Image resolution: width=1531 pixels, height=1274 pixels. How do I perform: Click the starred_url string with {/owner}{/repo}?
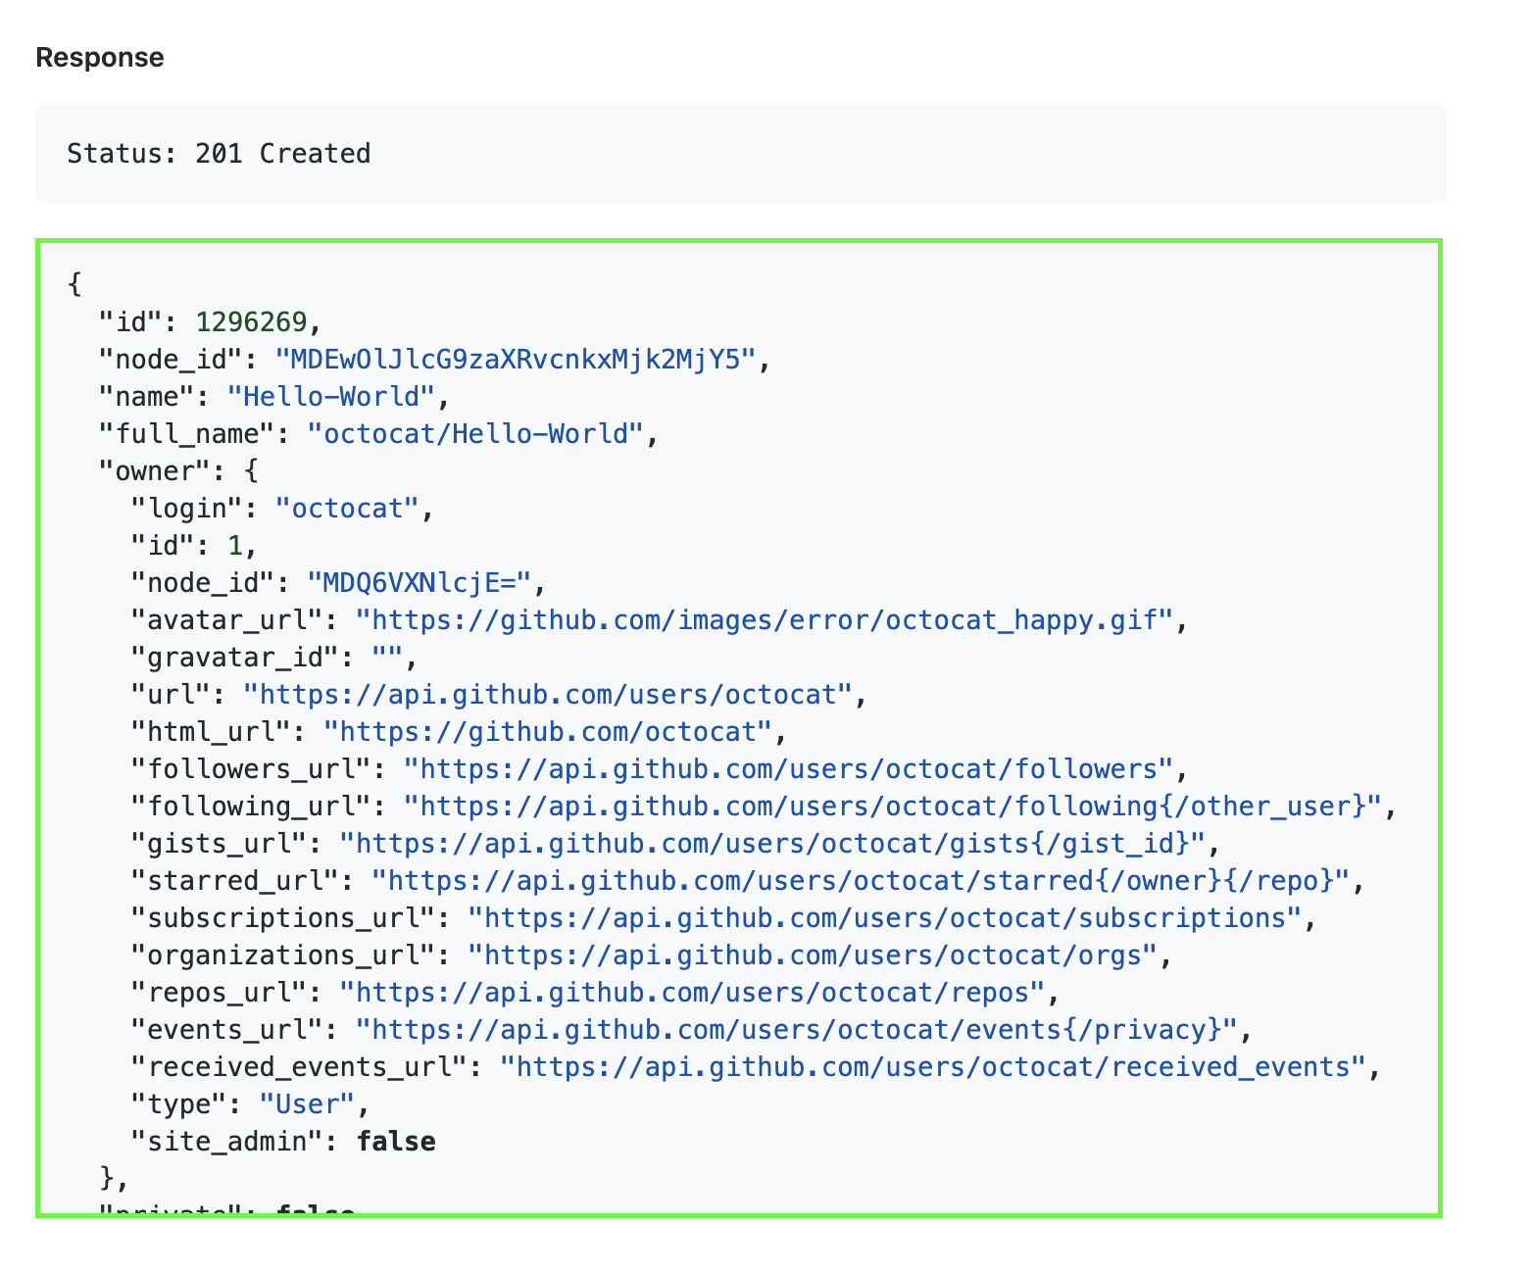(861, 880)
